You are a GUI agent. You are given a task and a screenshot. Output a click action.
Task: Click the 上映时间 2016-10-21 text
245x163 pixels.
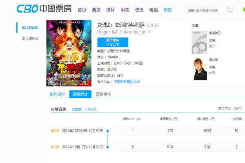point(120,63)
